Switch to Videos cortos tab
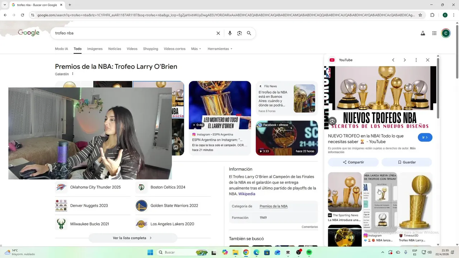 point(175,49)
